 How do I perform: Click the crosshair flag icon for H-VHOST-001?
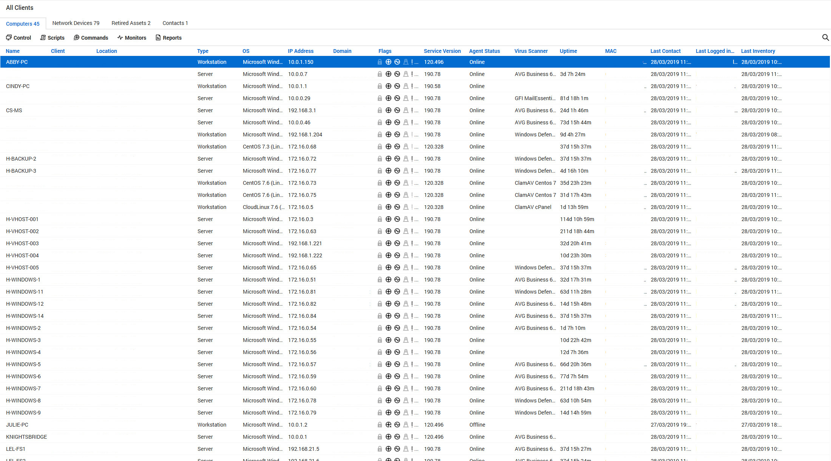point(388,219)
